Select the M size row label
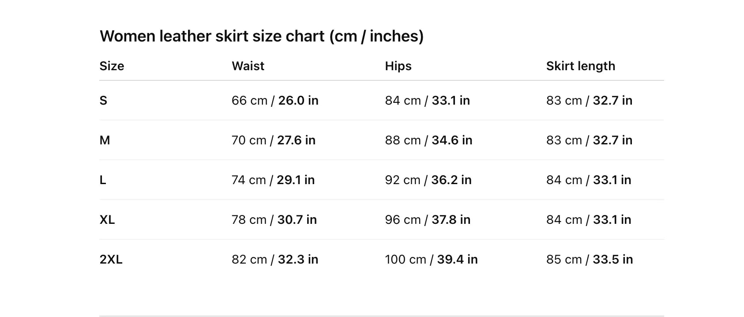744x317 pixels. tap(105, 140)
